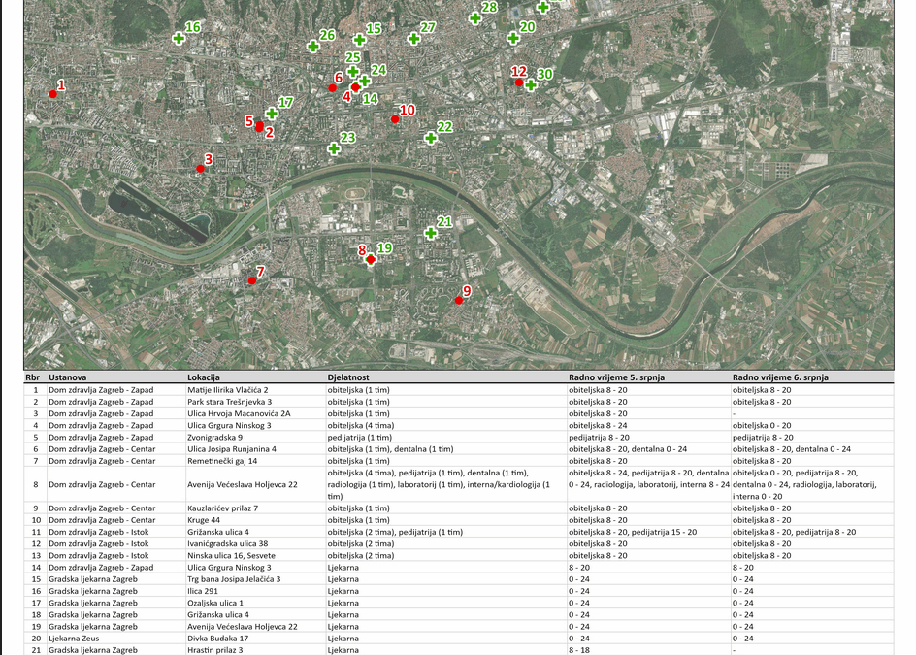Select green cross marker 21
The height and width of the screenshot is (655, 916).
click(431, 233)
